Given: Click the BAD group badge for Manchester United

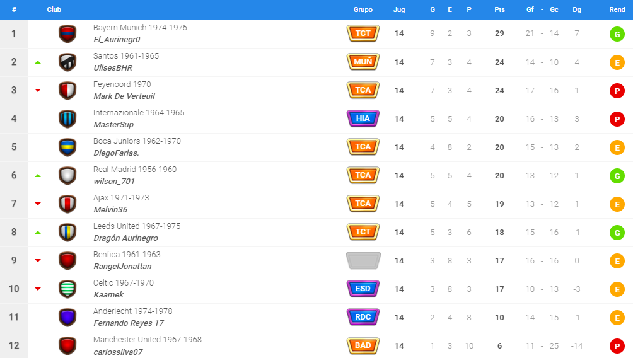Looking at the screenshot, I should pyautogui.click(x=363, y=345).
